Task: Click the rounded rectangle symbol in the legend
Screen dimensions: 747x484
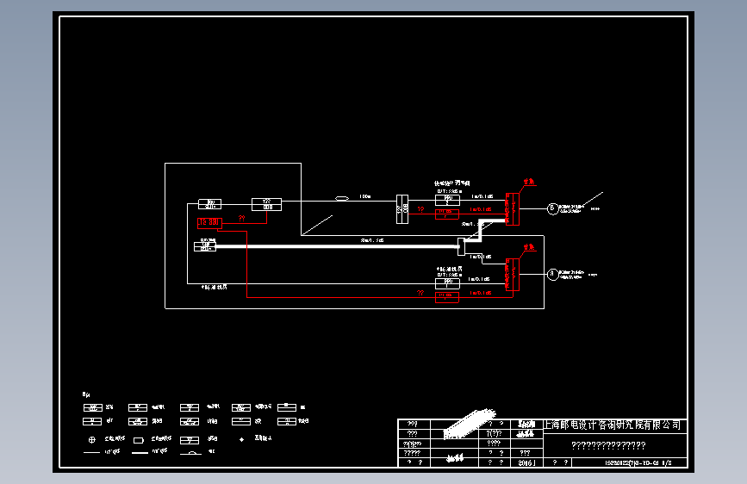Action: point(138,440)
